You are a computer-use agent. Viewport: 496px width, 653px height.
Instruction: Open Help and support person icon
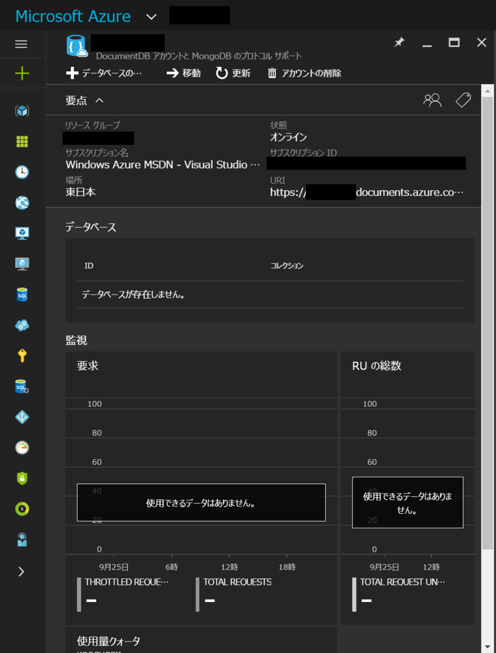[22, 539]
